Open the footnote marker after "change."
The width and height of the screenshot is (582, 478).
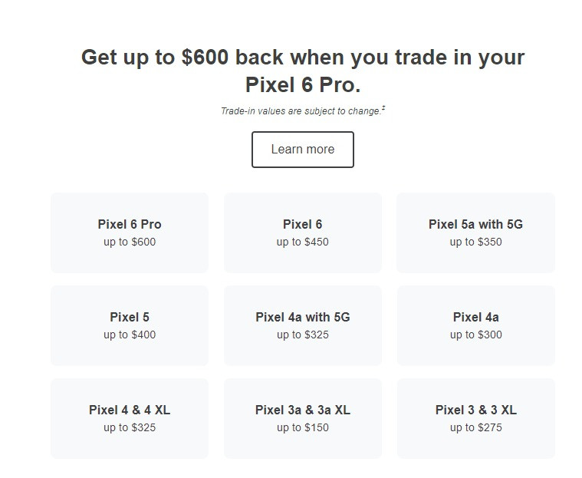pos(383,108)
